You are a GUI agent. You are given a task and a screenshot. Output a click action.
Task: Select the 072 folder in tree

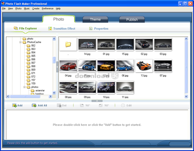31,77
